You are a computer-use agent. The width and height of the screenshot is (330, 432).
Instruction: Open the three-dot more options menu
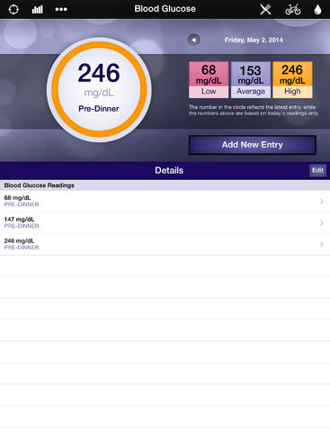[61, 10]
